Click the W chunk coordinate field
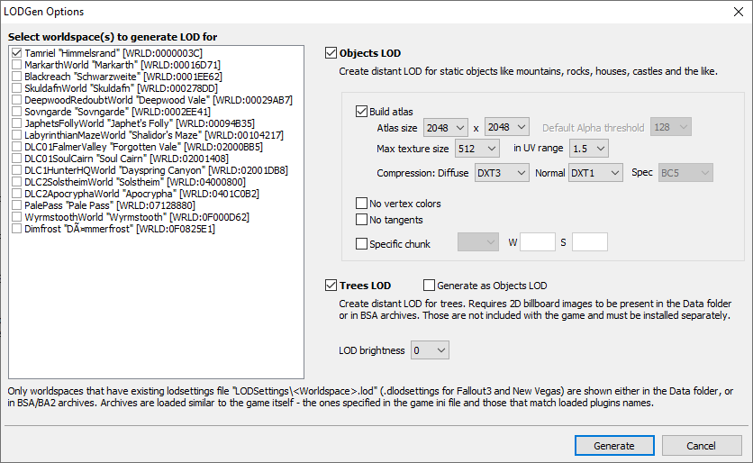 [x=538, y=242]
